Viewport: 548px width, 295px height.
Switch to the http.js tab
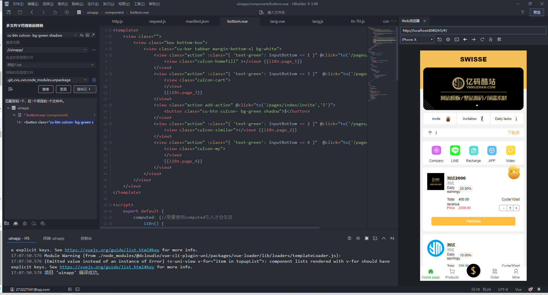click(117, 21)
